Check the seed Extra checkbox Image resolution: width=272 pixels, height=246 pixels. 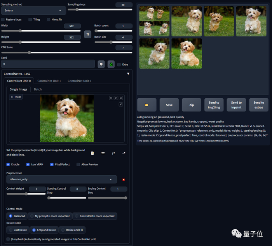[x=119, y=65]
